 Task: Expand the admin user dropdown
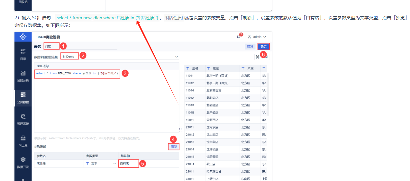tap(257, 37)
